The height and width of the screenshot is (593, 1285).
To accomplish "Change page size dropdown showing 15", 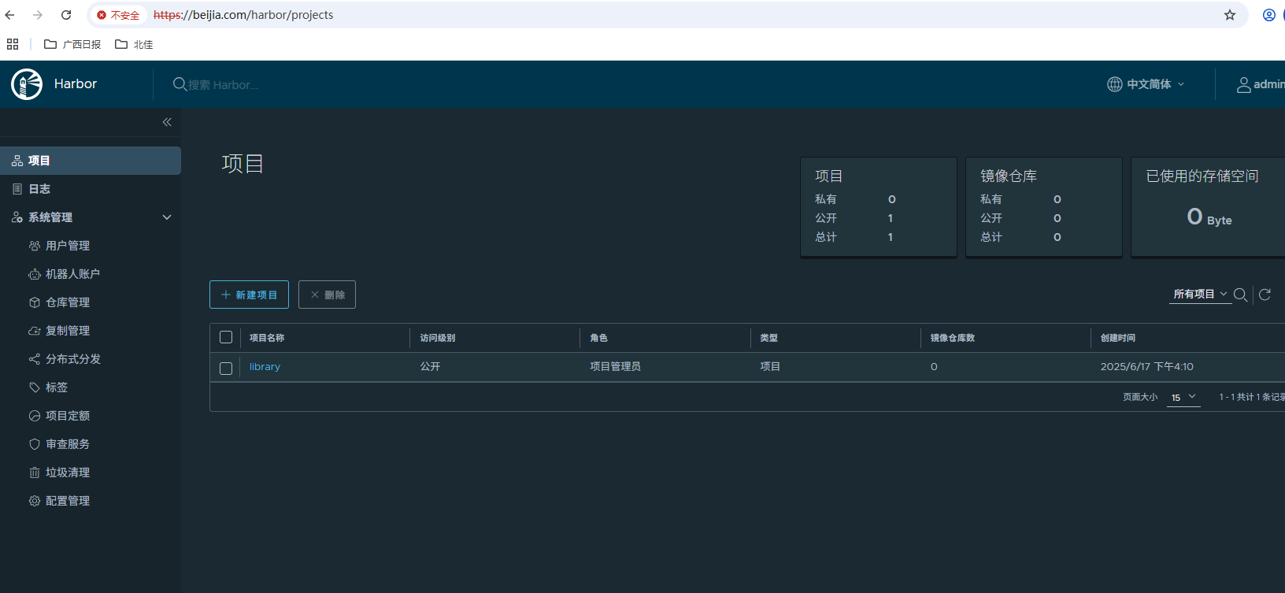I will tap(1183, 398).
